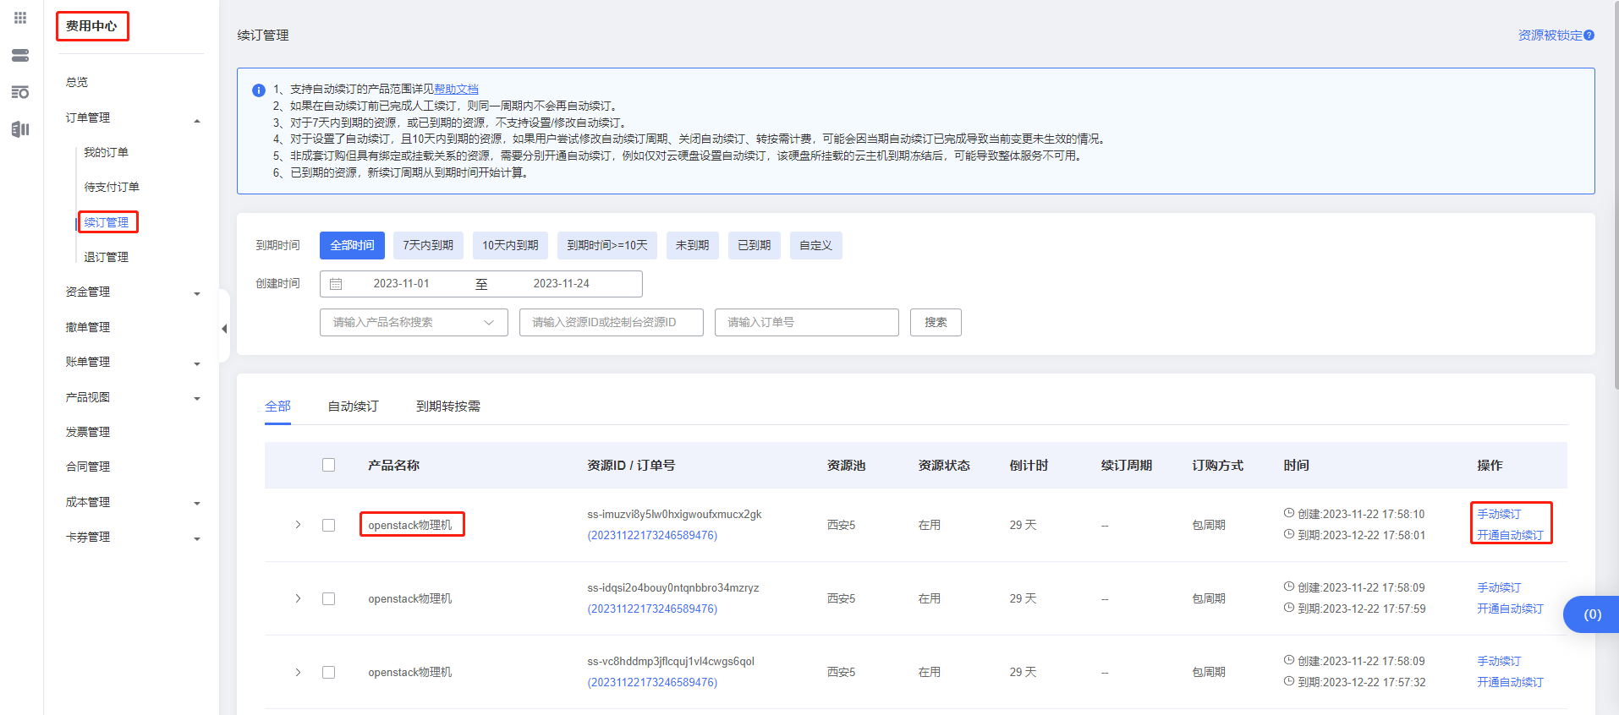Expand the first table row details chevron
The image size is (1619, 715).
point(298,525)
